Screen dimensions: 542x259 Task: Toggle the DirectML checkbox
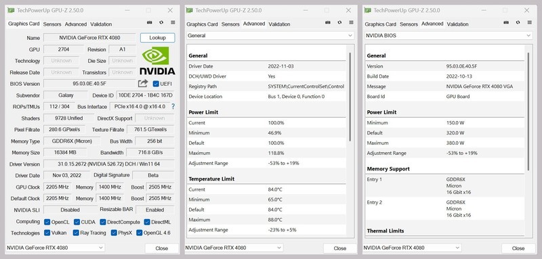(147, 222)
